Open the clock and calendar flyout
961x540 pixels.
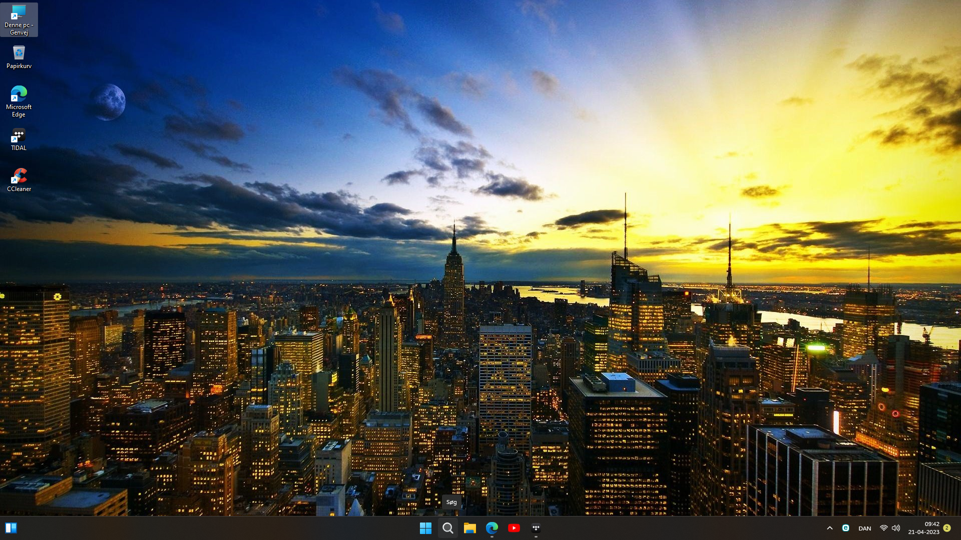click(x=923, y=528)
